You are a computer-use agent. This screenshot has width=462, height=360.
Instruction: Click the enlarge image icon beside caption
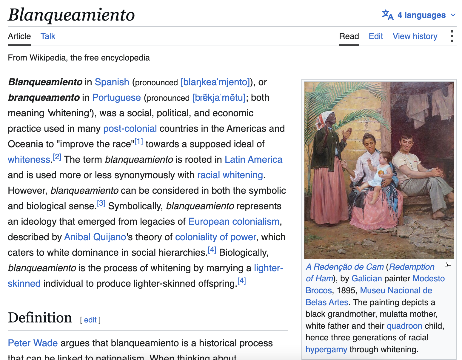(448, 264)
